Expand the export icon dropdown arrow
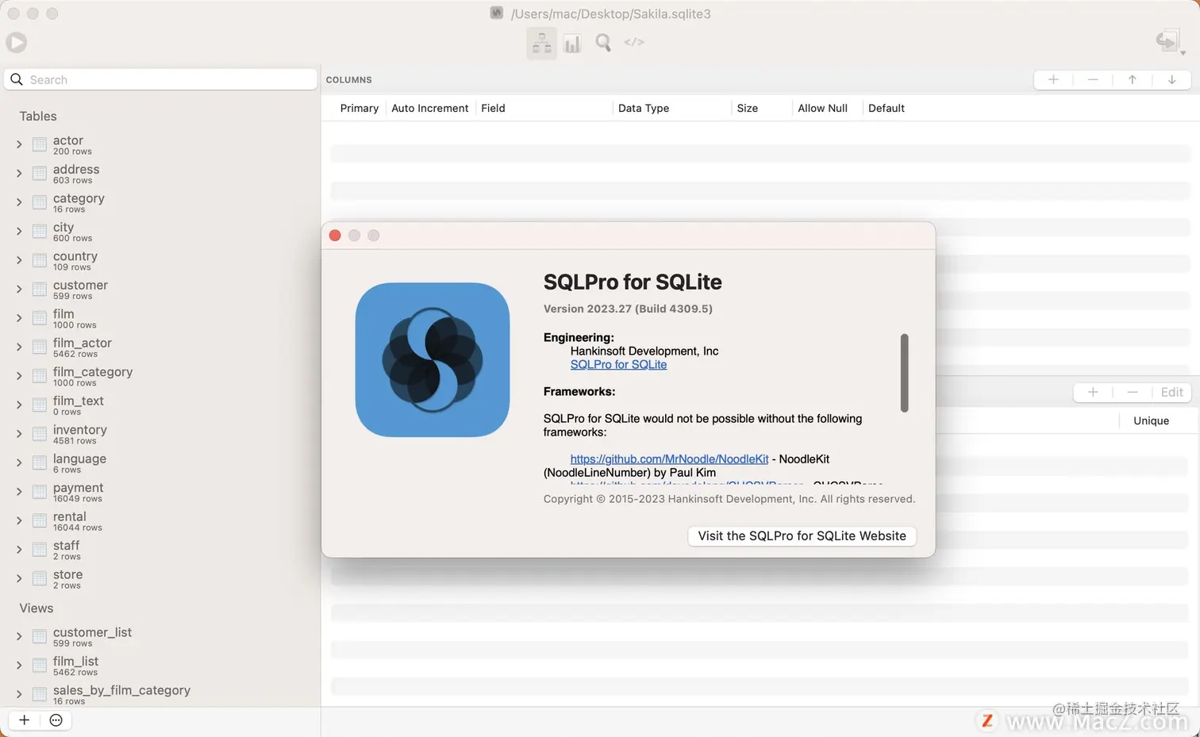This screenshot has height=737, width=1200. click(x=1183, y=53)
